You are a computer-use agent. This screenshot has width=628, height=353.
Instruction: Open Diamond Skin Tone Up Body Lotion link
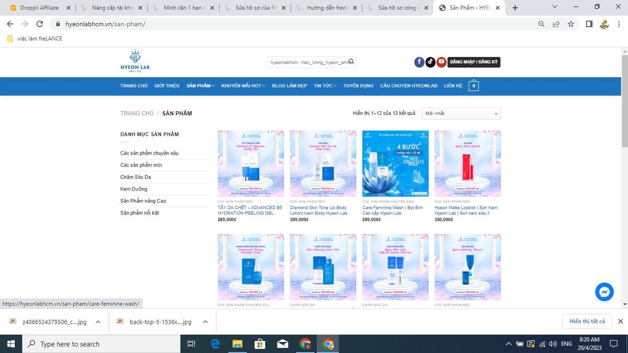point(319,210)
